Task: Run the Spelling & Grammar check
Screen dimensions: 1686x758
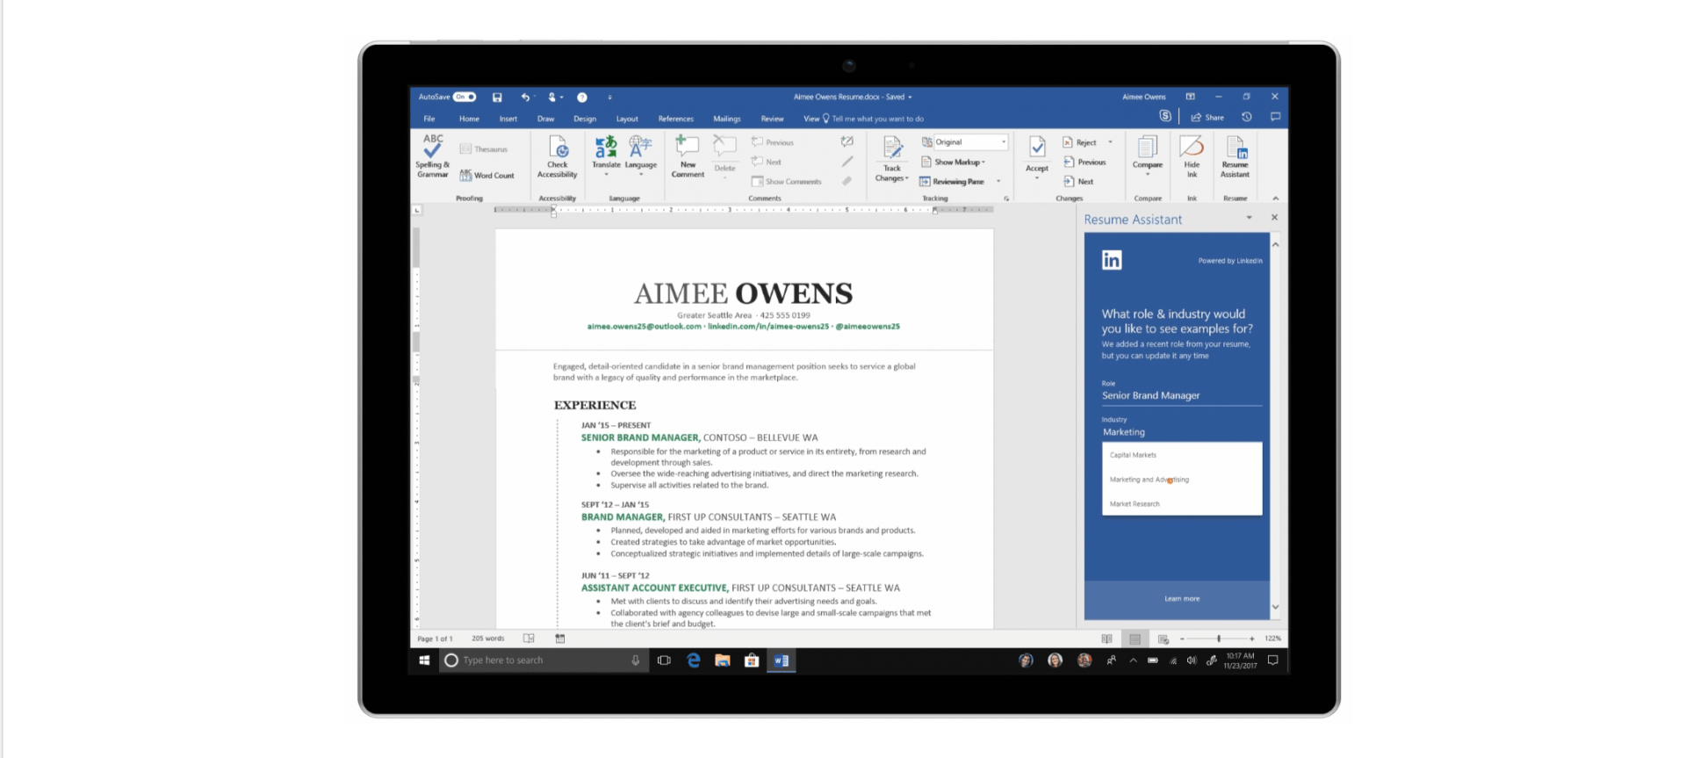Action: (x=433, y=156)
